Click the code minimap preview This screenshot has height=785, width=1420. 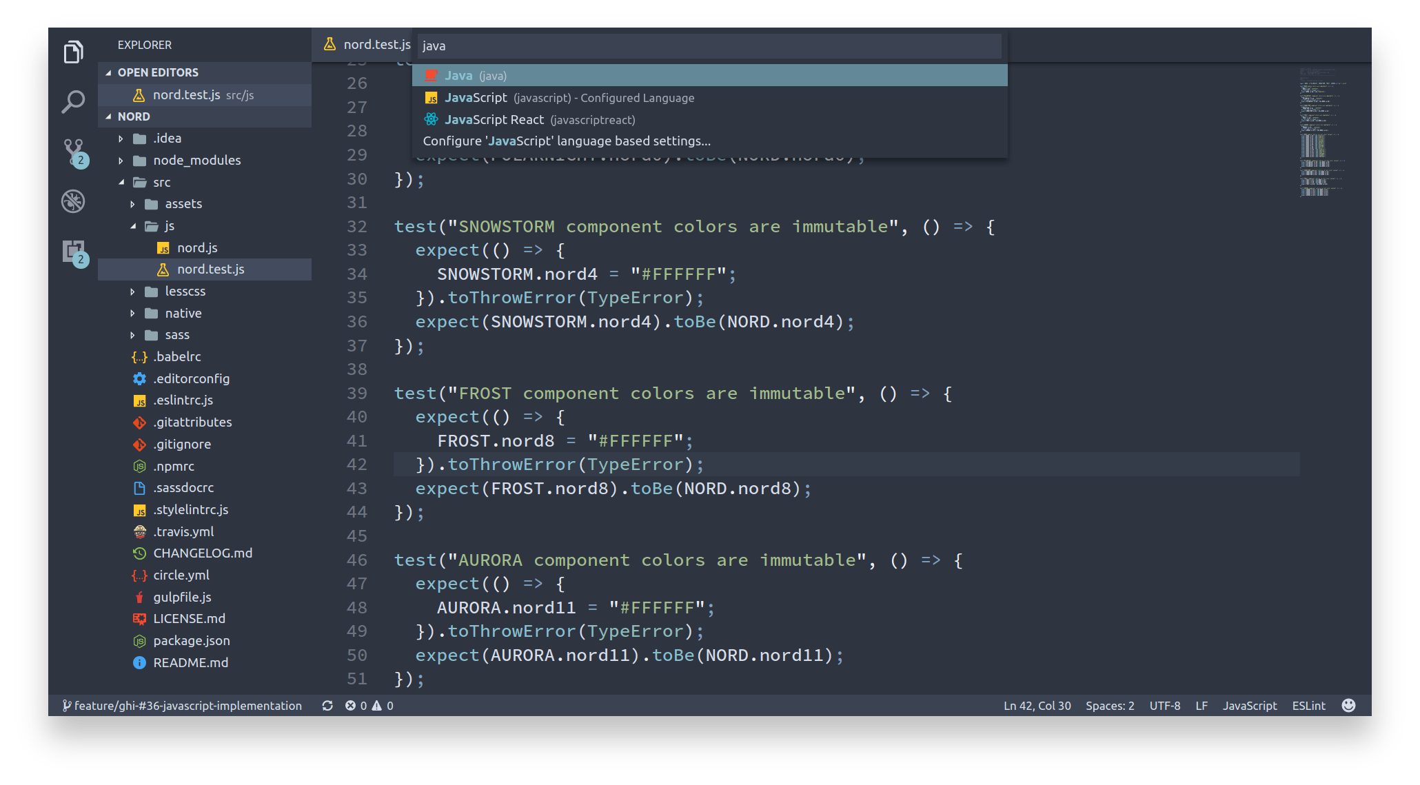click(1322, 131)
